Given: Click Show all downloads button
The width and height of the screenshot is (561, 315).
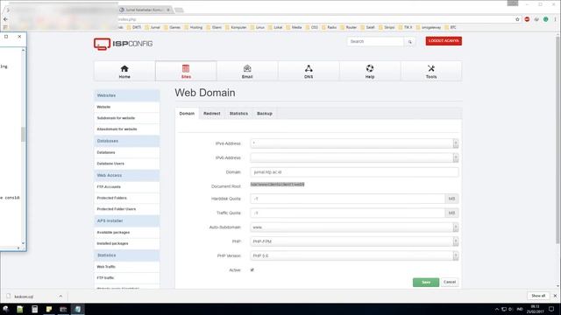Looking at the screenshot, I should [x=538, y=296].
